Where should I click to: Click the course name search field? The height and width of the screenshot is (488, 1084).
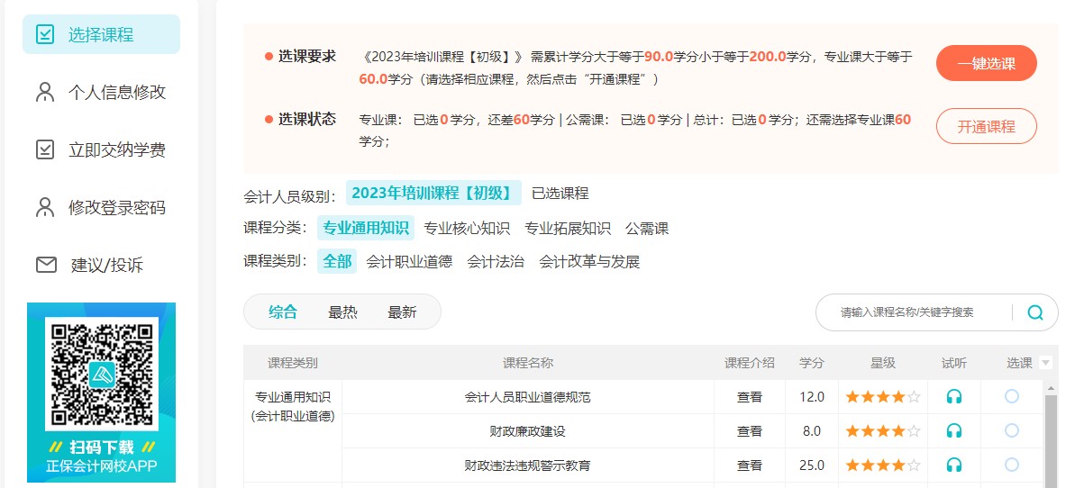pos(915,312)
